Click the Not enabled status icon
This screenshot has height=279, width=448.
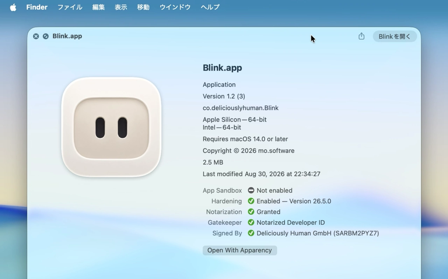point(251,191)
